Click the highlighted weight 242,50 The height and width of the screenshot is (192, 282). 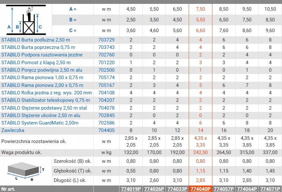pos(200,152)
